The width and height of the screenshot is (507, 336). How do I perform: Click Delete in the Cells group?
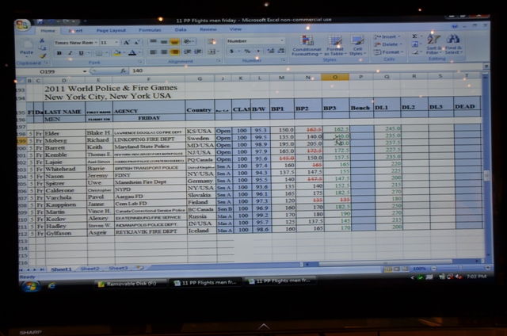tap(387, 44)
